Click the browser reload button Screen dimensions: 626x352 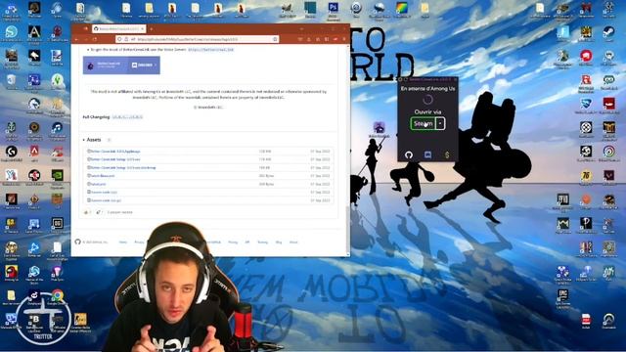click(95, 39)
